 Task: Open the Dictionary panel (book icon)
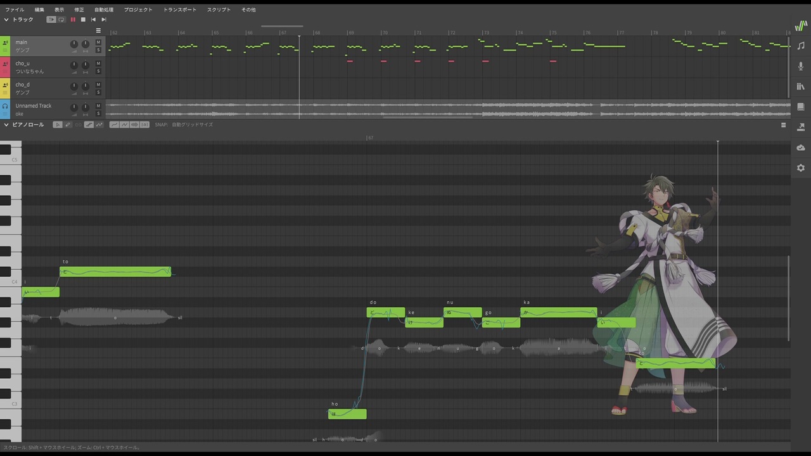[x=801, y=106]
